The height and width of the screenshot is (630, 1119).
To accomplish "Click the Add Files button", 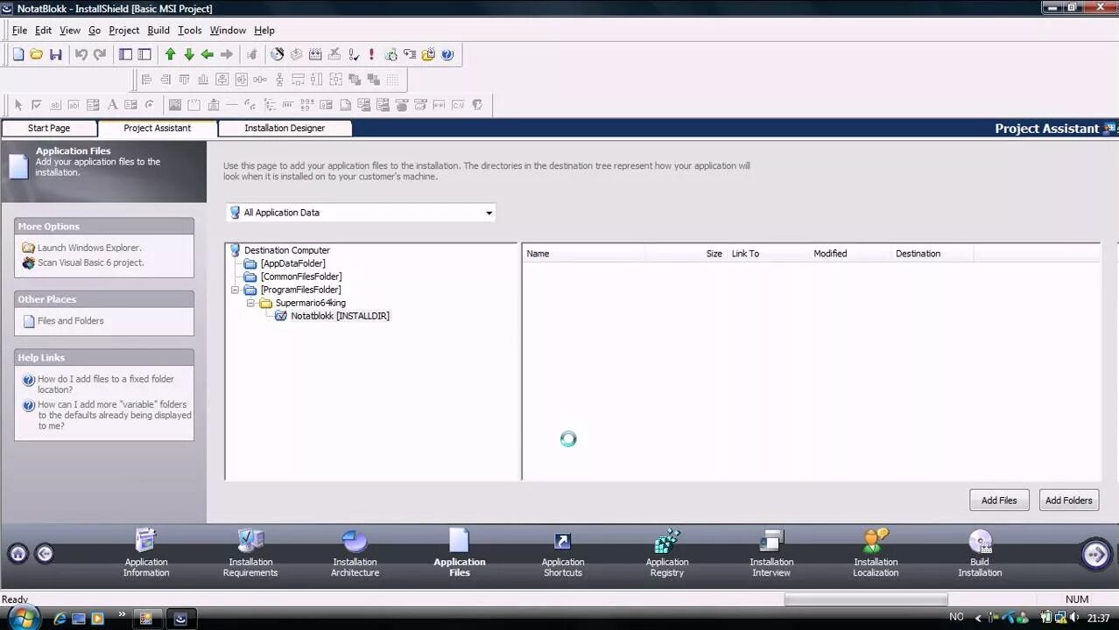I will pos(999,500).
